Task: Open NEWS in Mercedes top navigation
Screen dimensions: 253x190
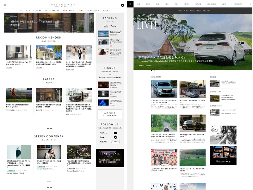Action: [x=167, y=4]
